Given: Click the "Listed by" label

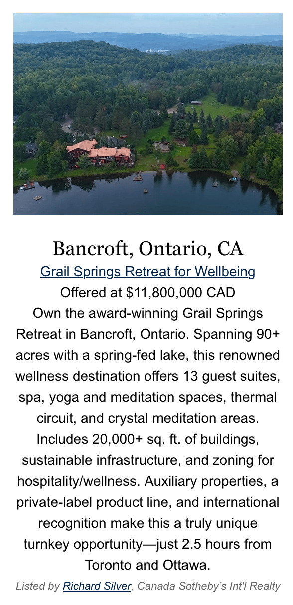Looking at the screenshot, I should pyautogui.click(x=38, y=586).
